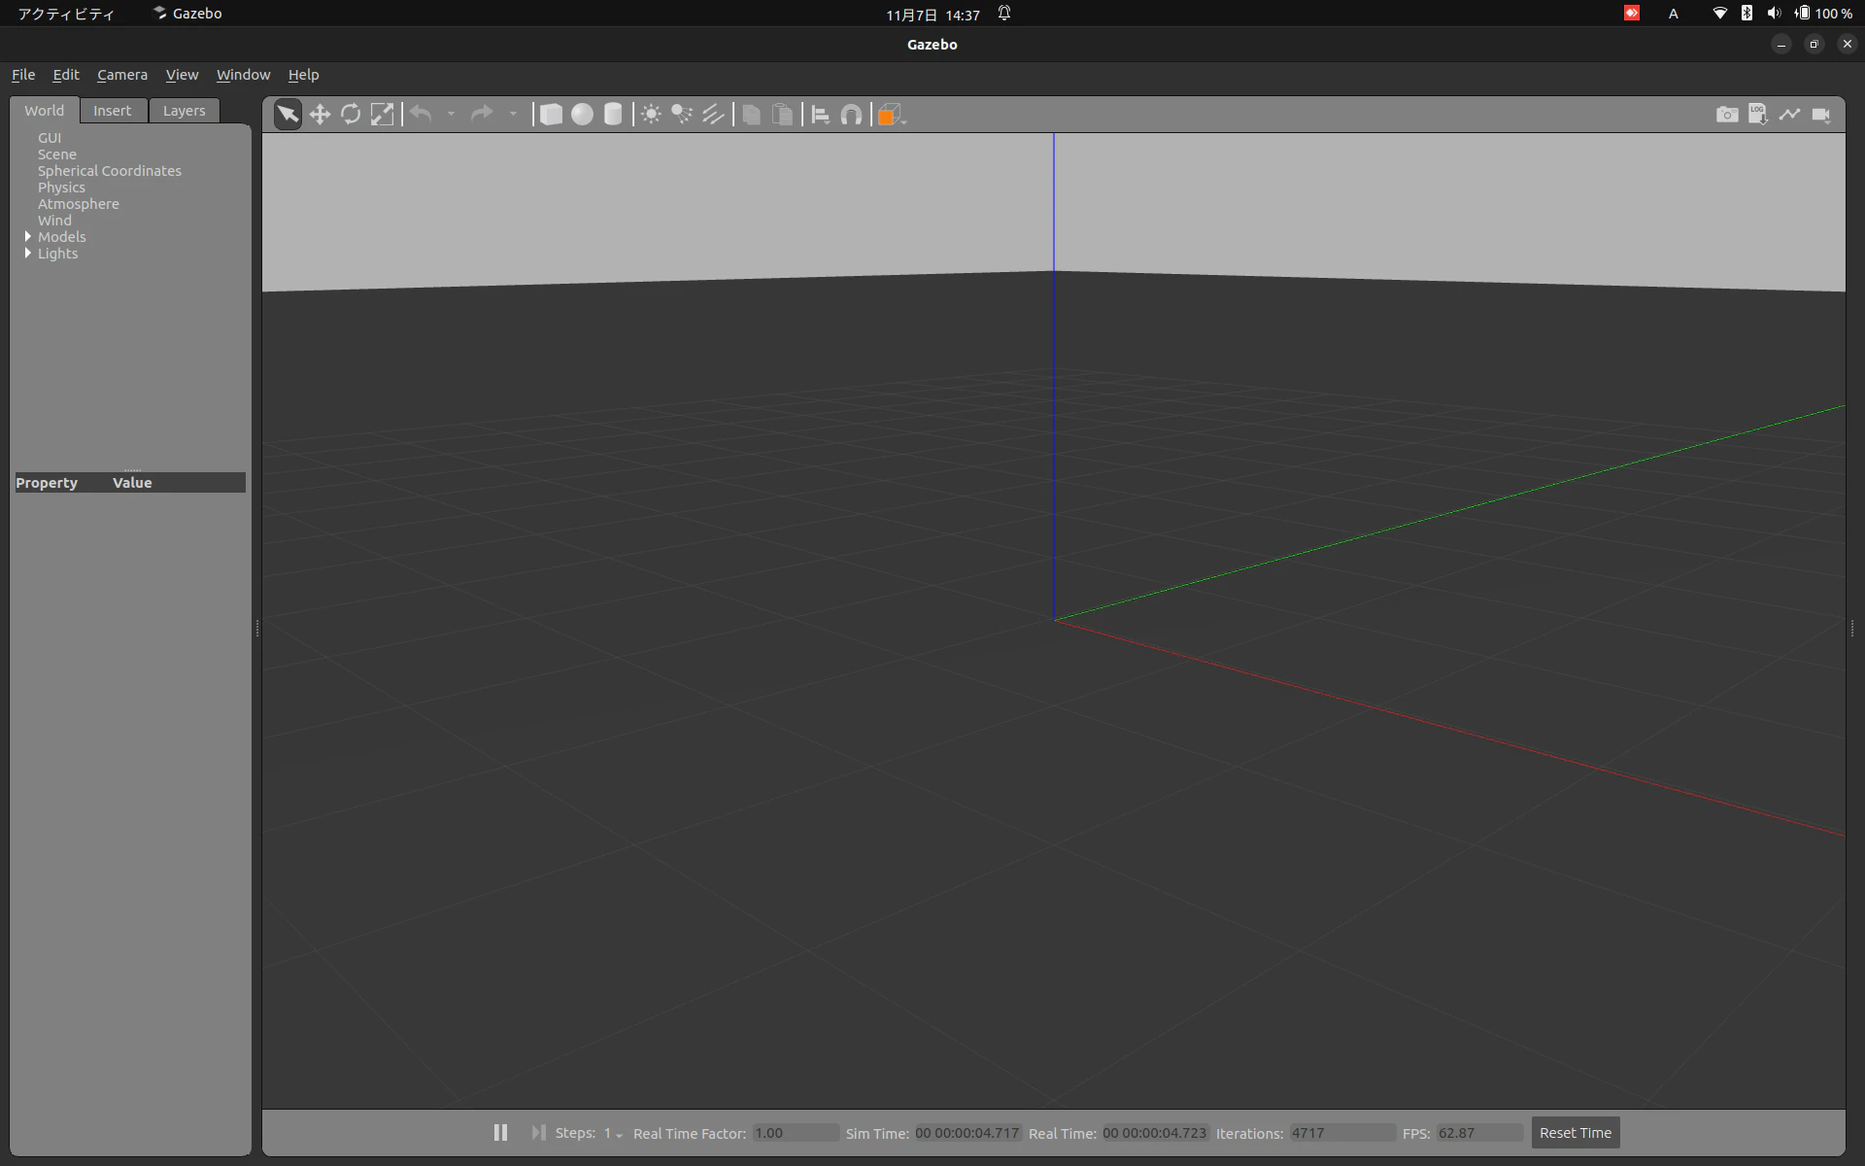Select Spherical Coordinates tree item
Image resolution: width=1865 pixels, height=1166 pixels.
coord(110,171)
